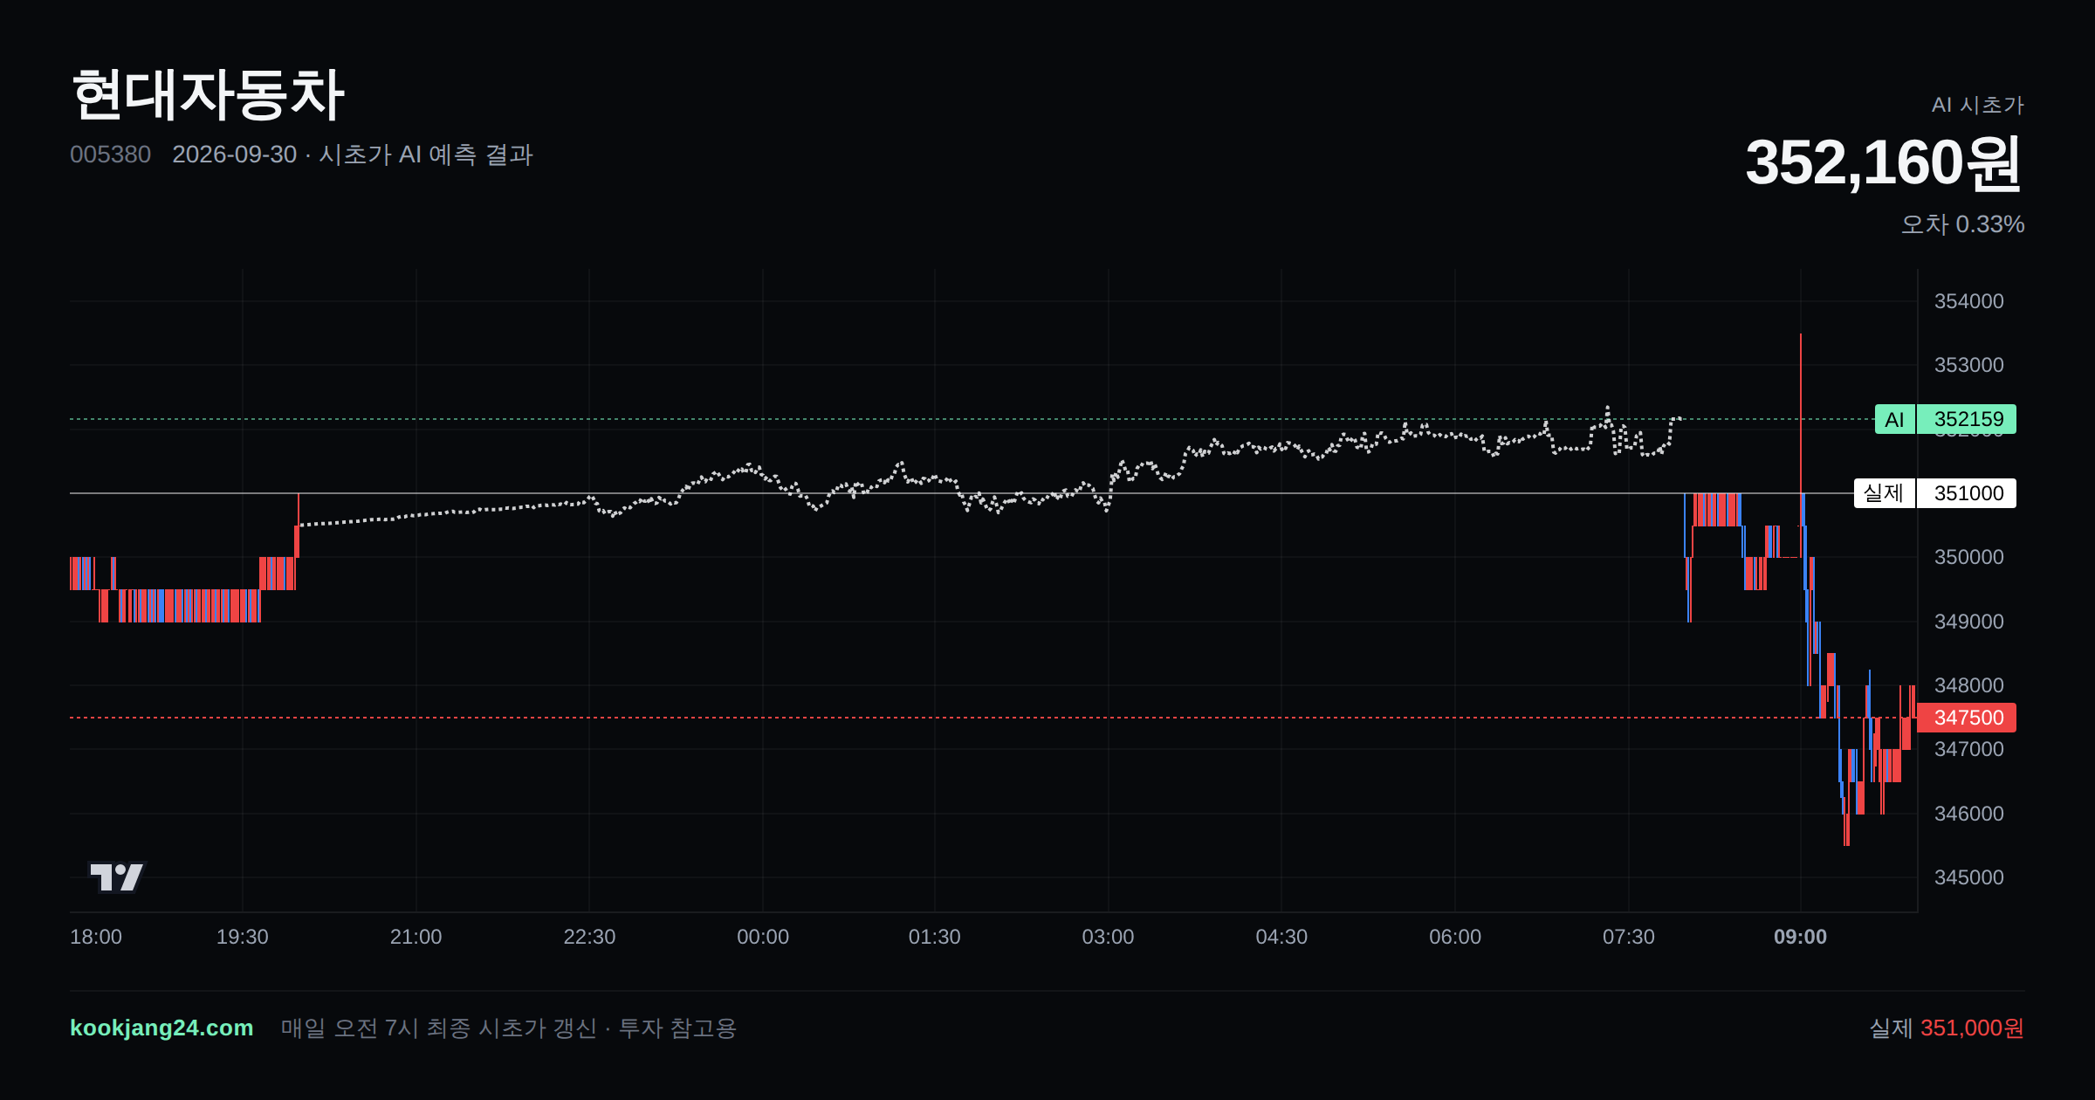
Task: Click the 347000 price axis label
Action: pyautogui.click(x=1969, y=749)
